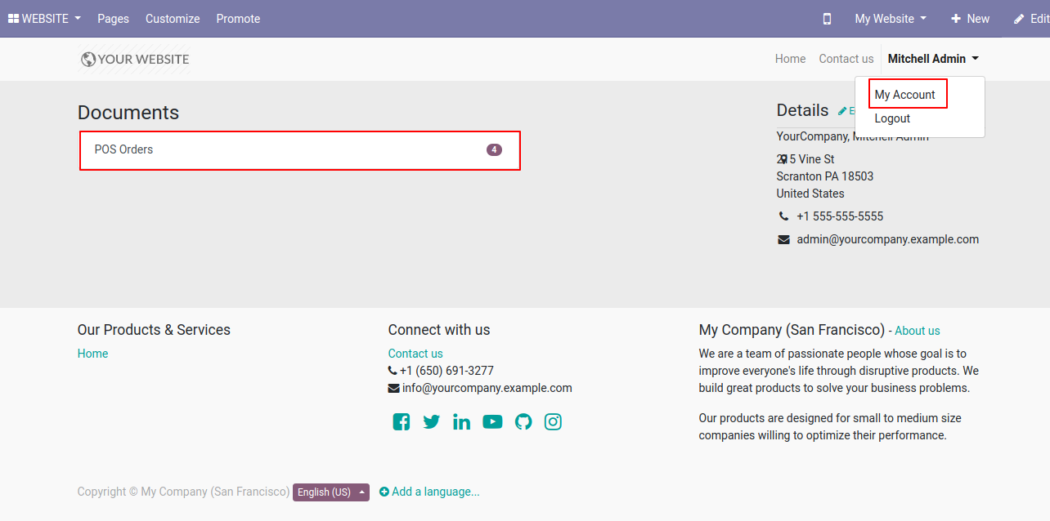1050x521 pixels.
Task: Open the Customize menu
Action: click(173, 19)
